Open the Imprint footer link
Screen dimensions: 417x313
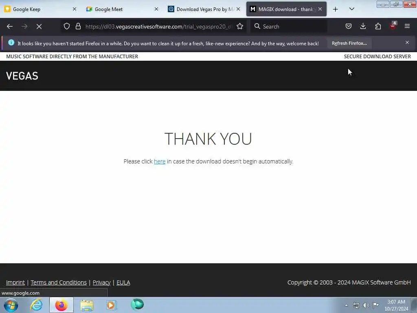point(15,282)
